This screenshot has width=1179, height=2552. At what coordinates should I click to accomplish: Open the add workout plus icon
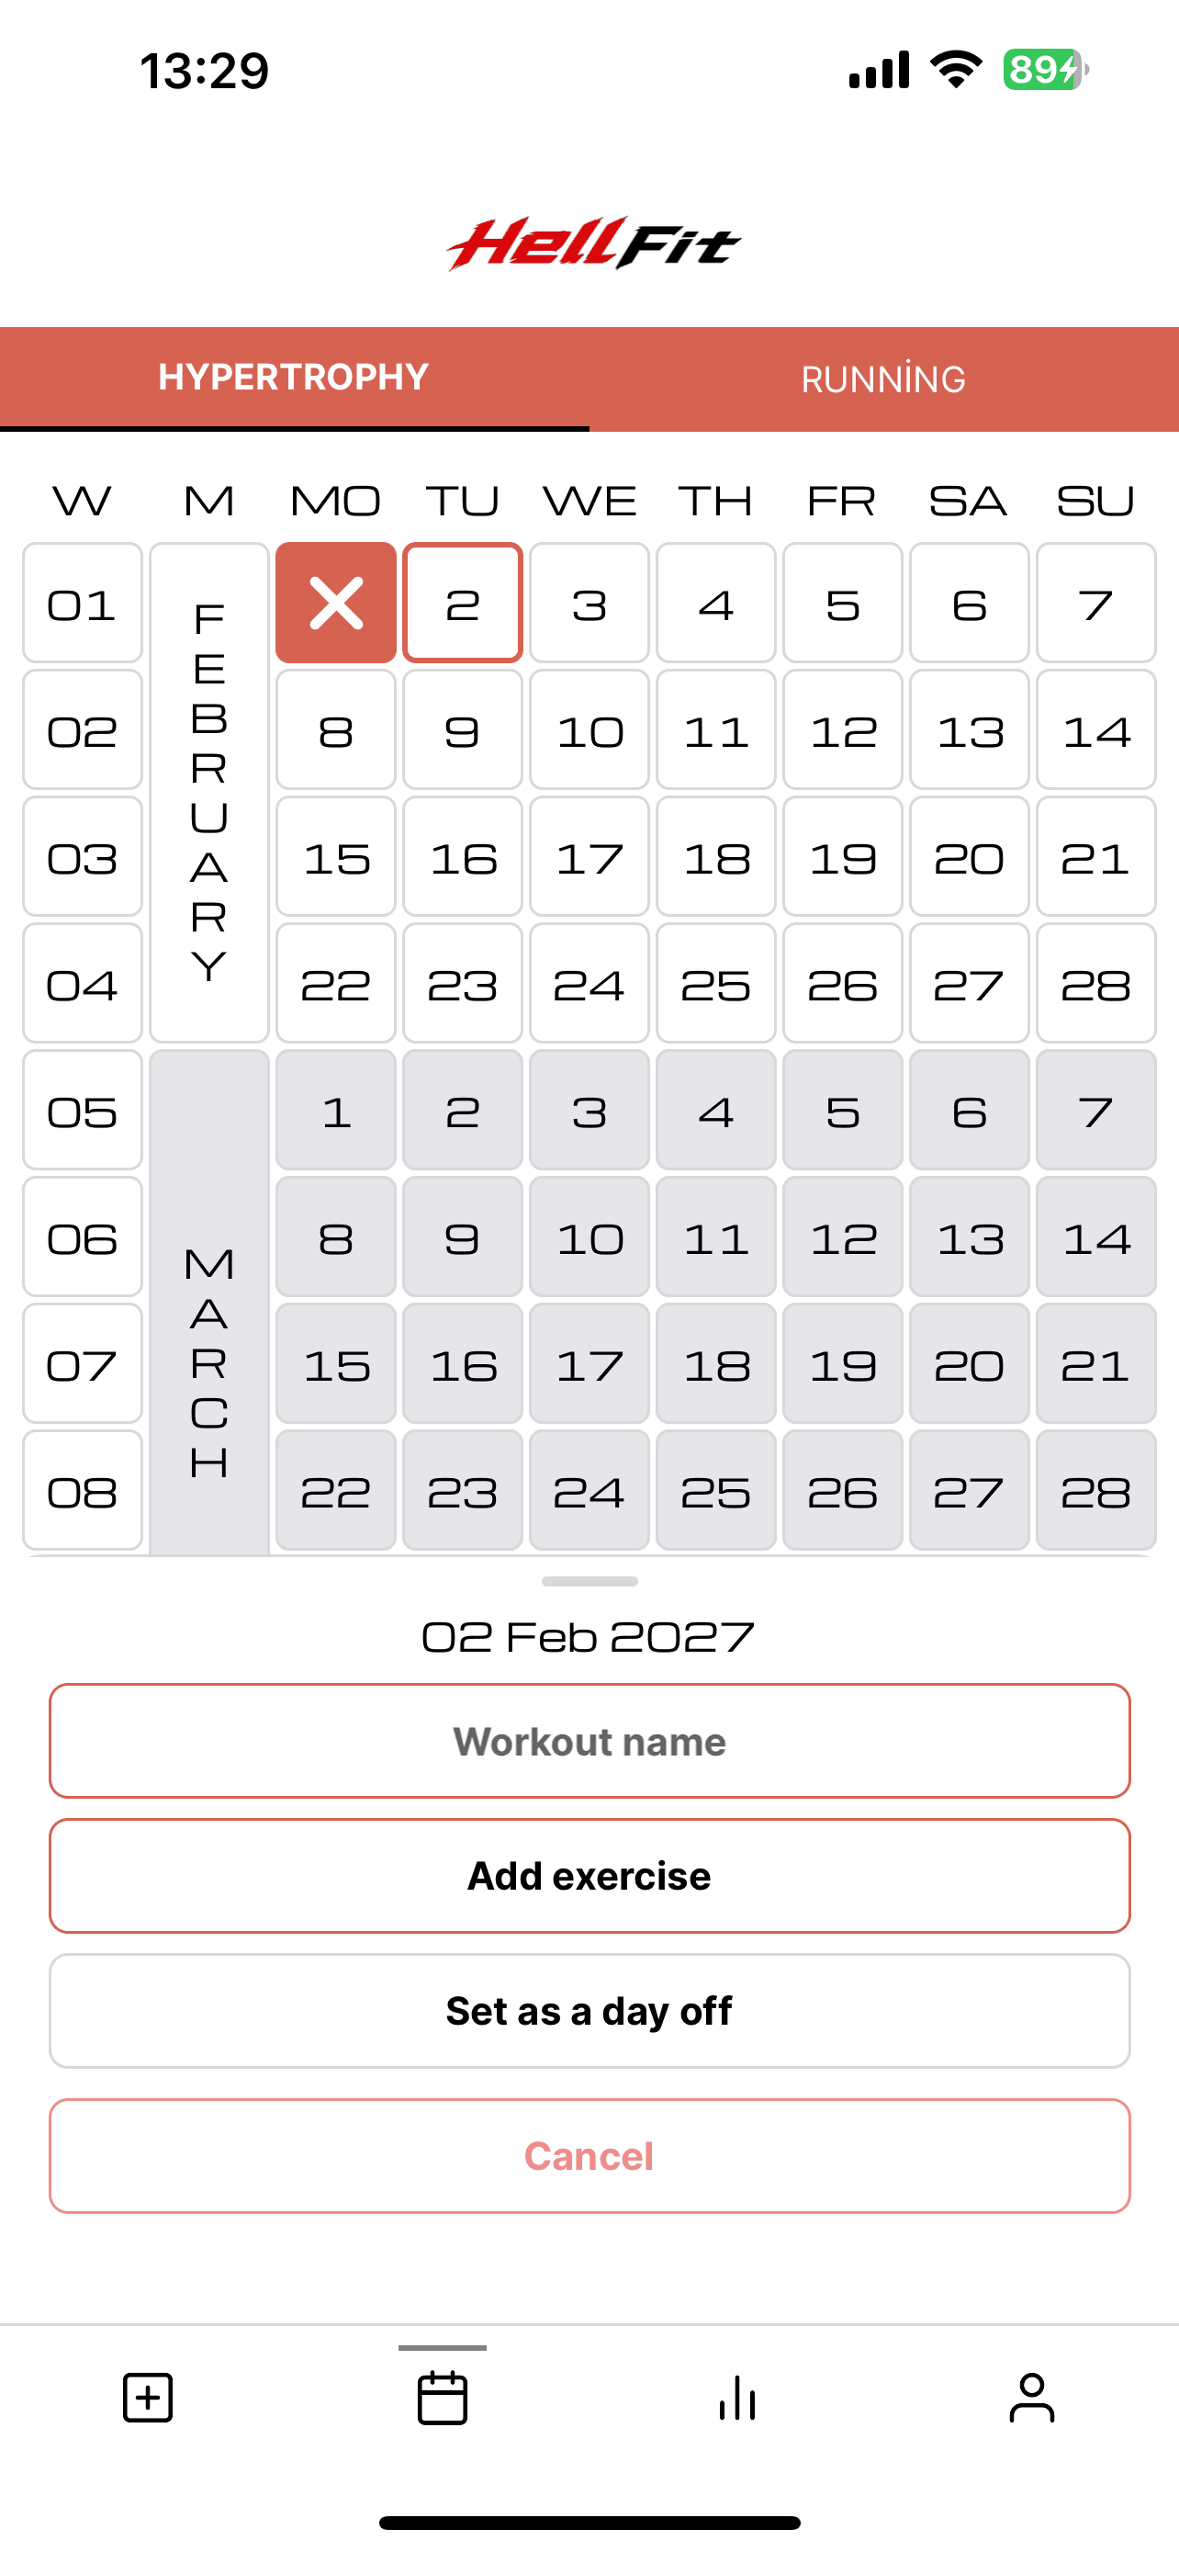pyautogui.click(x=148, y=2398)
